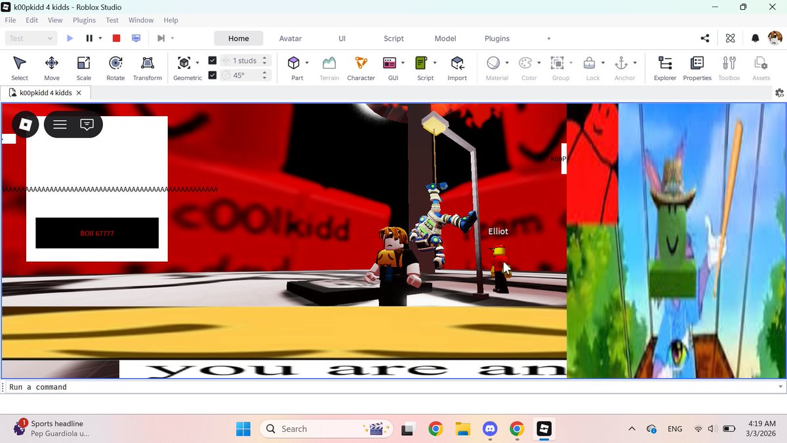This screenshot has height=443, width=787.
Task: Expand the Material dropdown arrow
Action: 506,63
